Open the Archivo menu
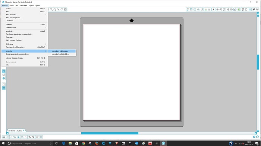The image size is (261, 146). click(x=5, y=6)
